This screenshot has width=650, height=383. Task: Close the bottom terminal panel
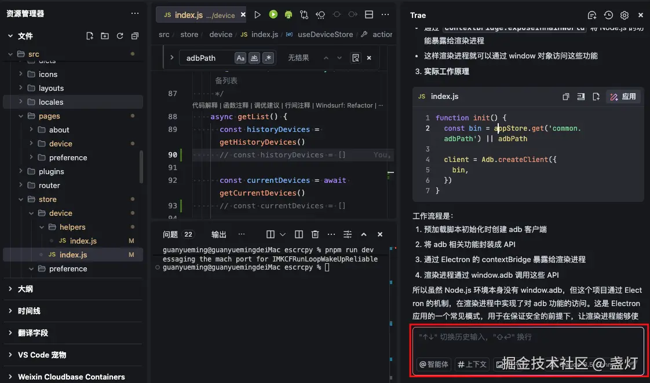[x=379, y=234]
